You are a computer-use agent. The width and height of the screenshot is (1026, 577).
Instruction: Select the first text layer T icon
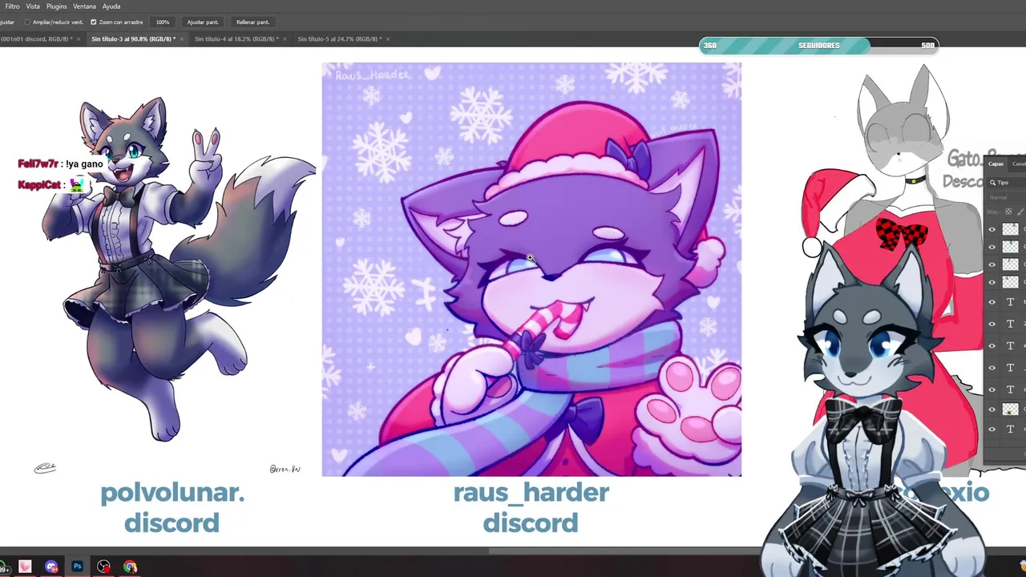tap(1010, 302)
